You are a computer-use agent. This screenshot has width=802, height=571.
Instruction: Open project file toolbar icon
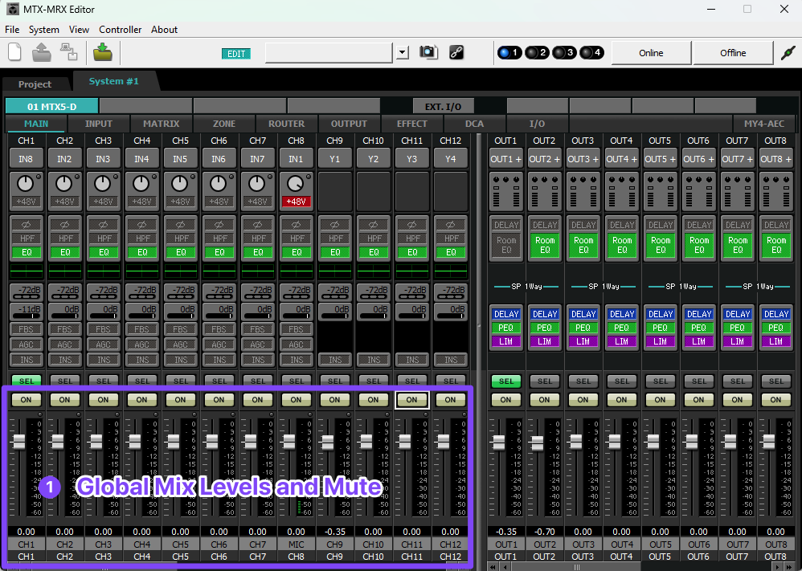point(42,52)
